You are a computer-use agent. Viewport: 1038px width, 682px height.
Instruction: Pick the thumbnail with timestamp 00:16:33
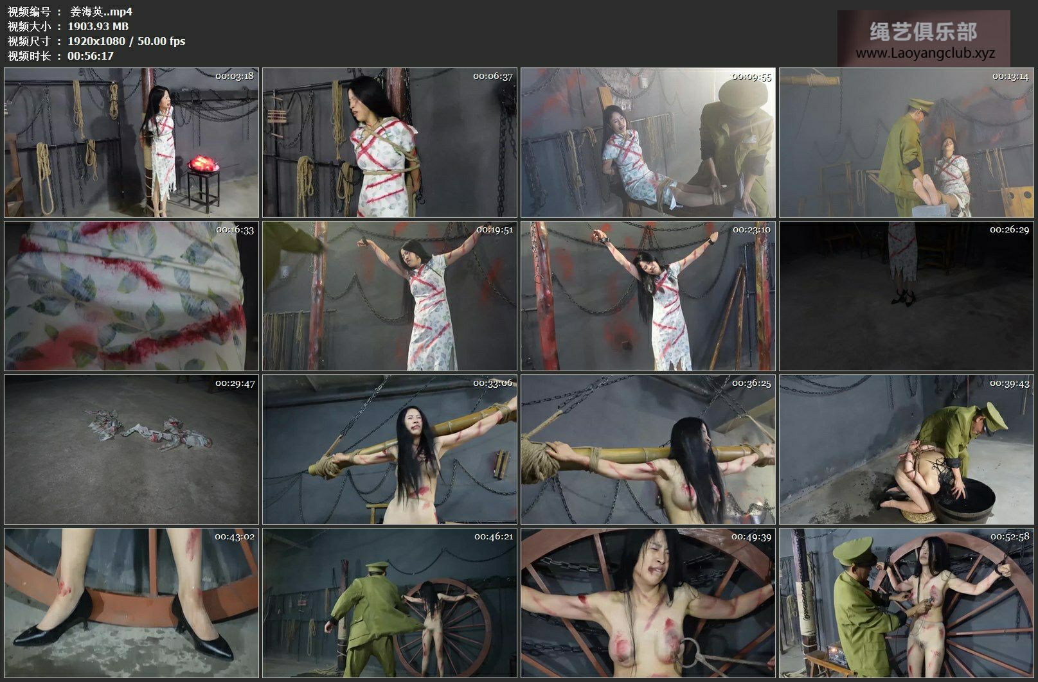[131, 296]
